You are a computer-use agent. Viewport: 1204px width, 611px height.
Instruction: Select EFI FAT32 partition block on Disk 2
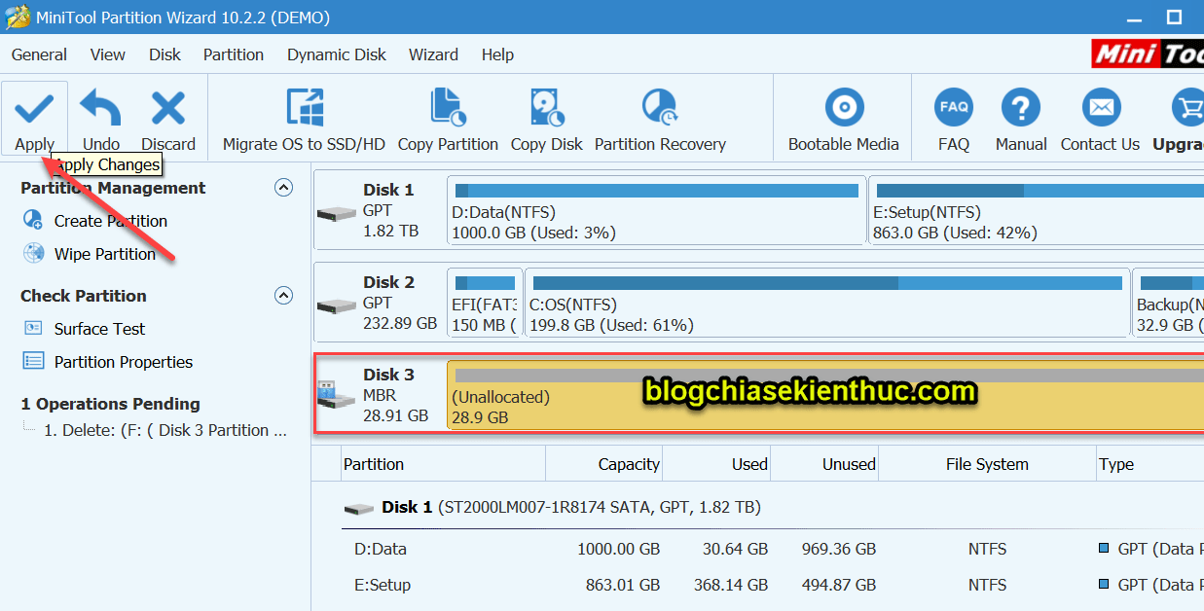coord(485,303)
